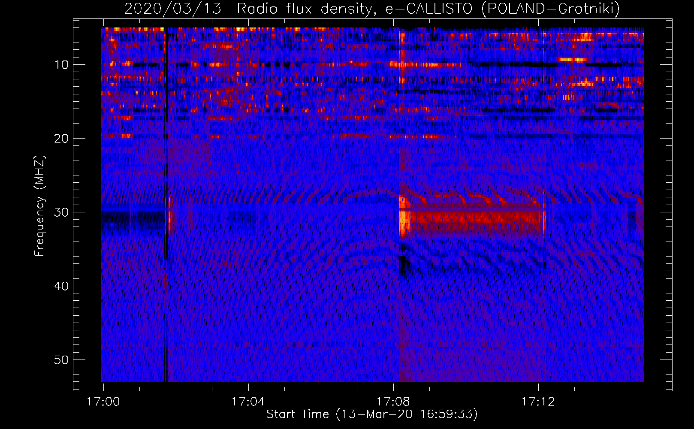694x429 pixels.
Task: Click the 17:04 time tick label
Action: (248, 402)
